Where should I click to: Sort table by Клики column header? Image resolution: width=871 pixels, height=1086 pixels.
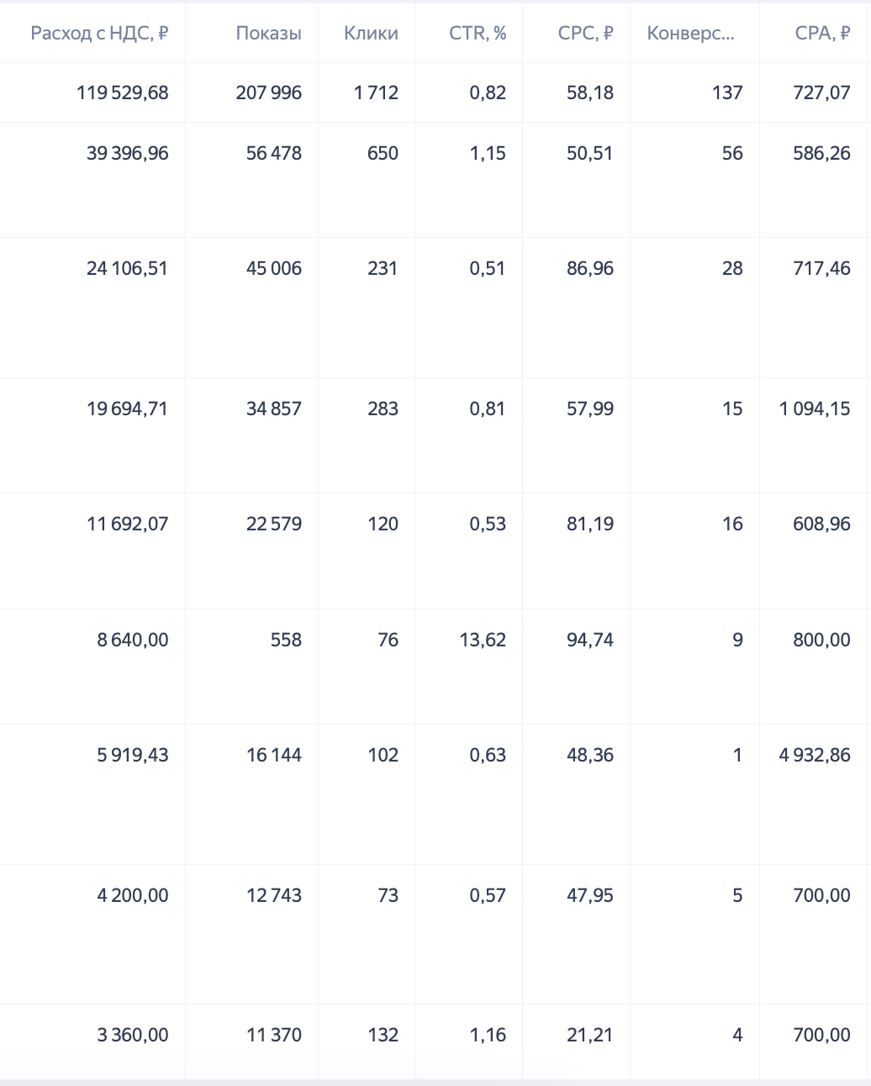coord(371,34)
